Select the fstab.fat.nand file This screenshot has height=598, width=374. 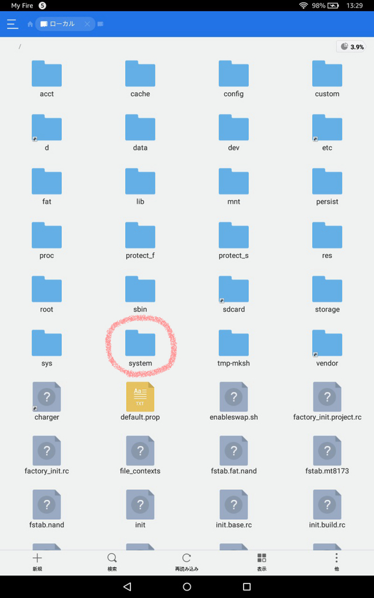(x=234, y=456)
